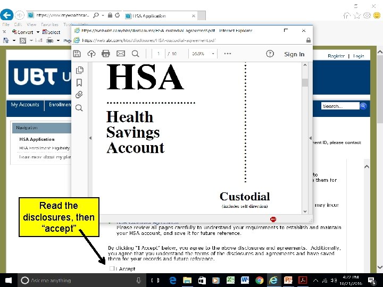Expand the Convert dropdown arrow

click(x=38, y=32)
